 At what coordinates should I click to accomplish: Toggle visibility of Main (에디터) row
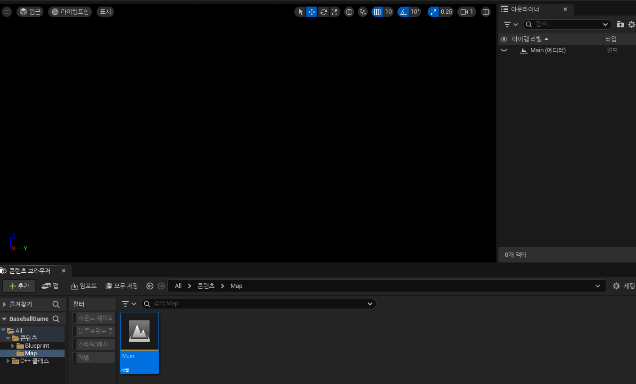pos(504,50)
